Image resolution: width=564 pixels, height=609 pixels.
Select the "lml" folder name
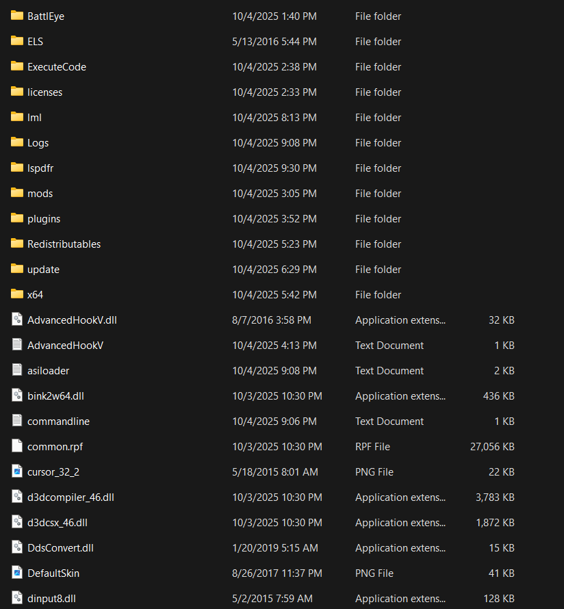34,117
